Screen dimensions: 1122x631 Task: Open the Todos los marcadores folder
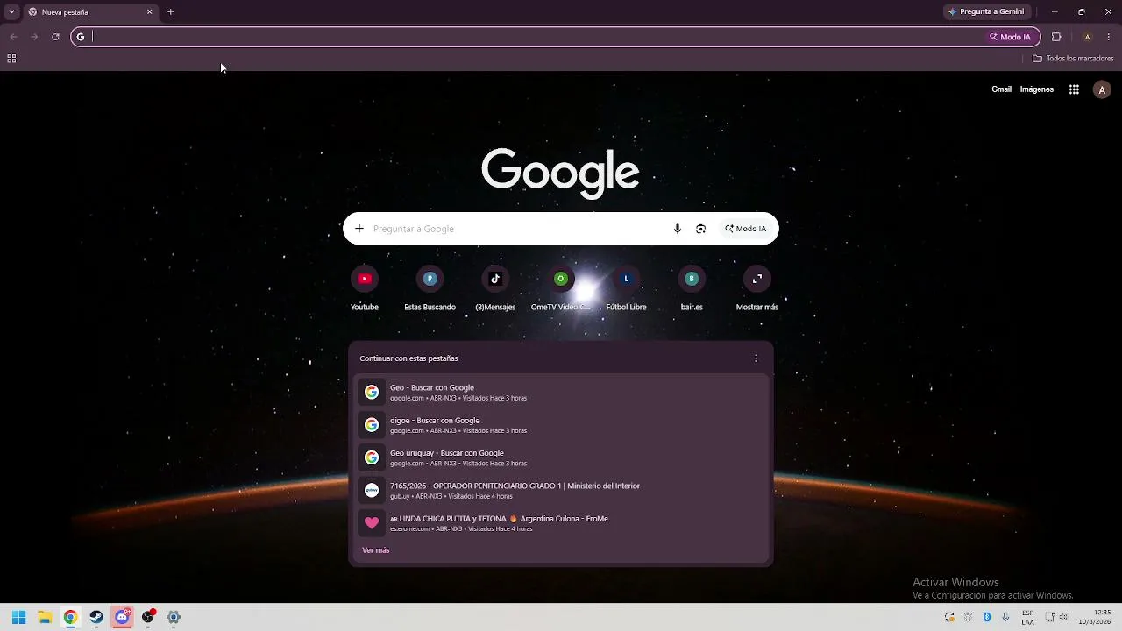click(x=1073, y=59)
